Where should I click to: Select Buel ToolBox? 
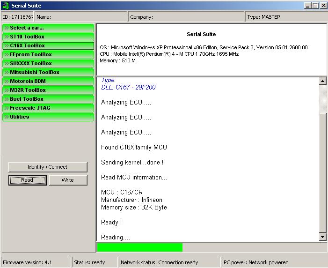(x=48, y=99)
